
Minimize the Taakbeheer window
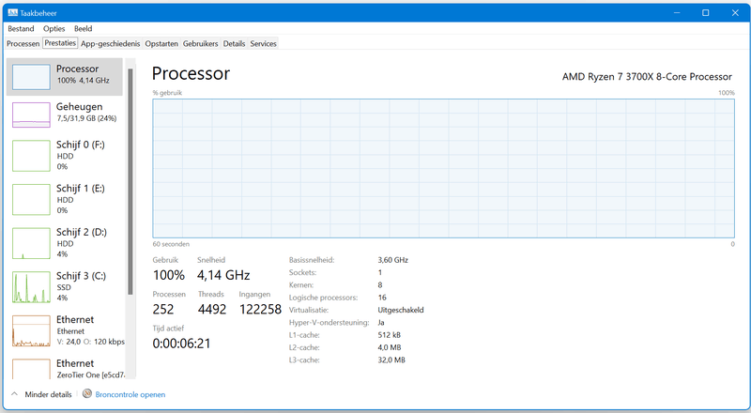677,13
